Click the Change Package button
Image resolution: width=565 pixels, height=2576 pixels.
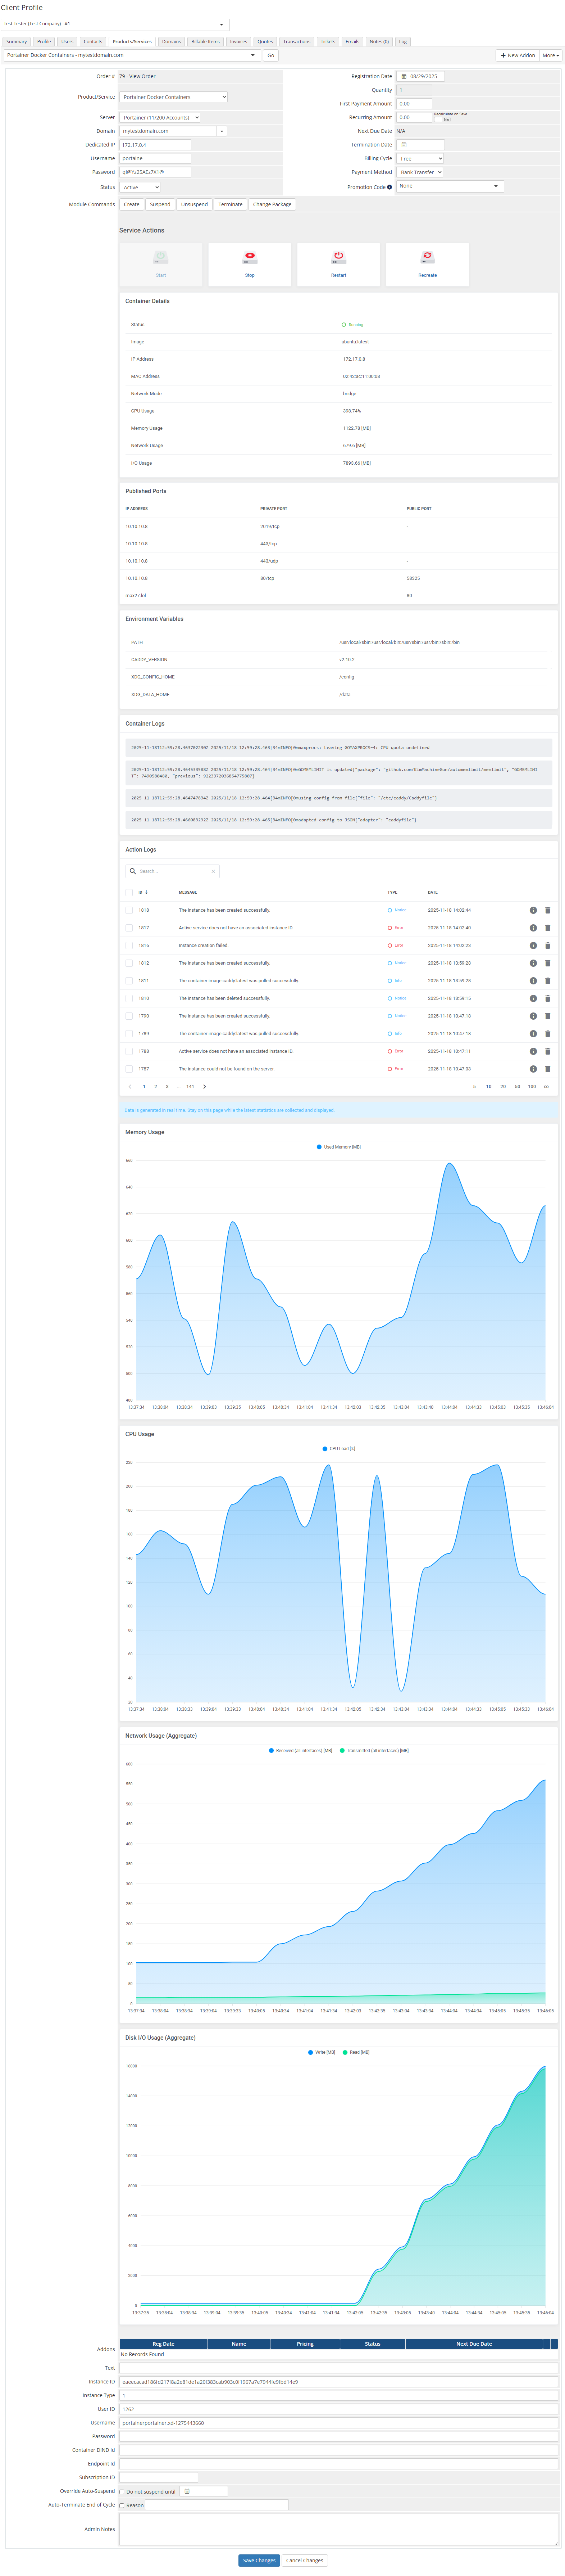[272, 204]
